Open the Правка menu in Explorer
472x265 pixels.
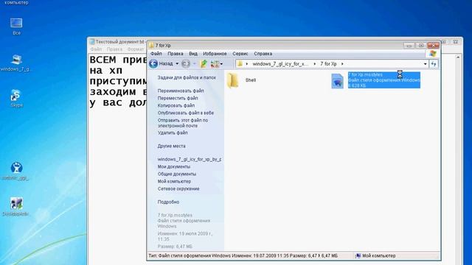(x=176, y=54)
